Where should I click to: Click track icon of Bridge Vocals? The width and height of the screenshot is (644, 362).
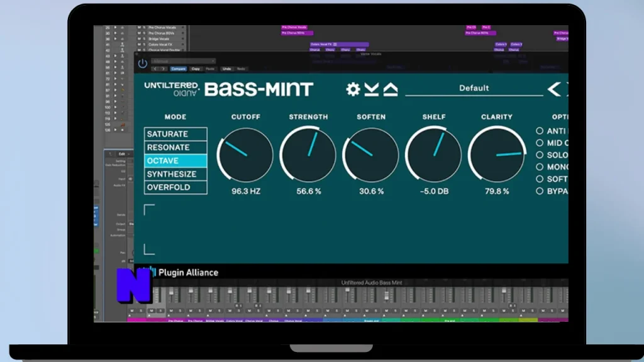tap(122, 38)
